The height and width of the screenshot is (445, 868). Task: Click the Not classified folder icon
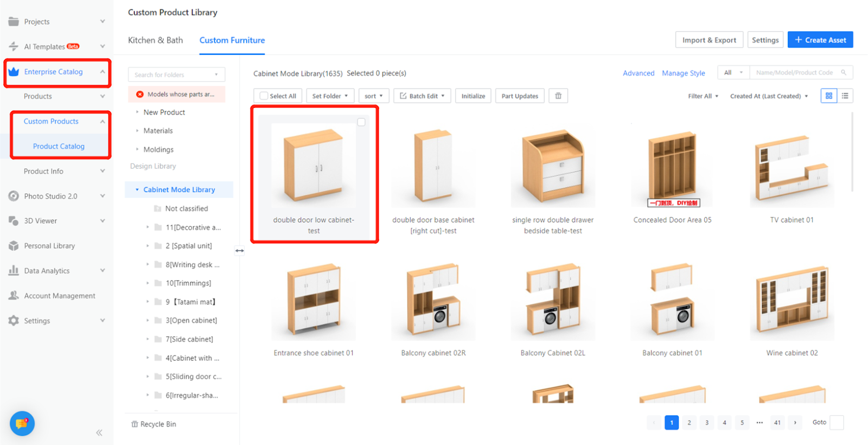[x=158, y=209]
